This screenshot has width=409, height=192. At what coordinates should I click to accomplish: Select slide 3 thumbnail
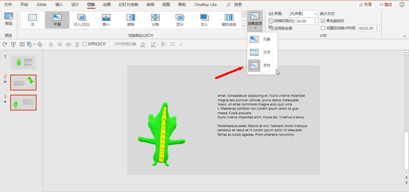(x=23, y=102)
